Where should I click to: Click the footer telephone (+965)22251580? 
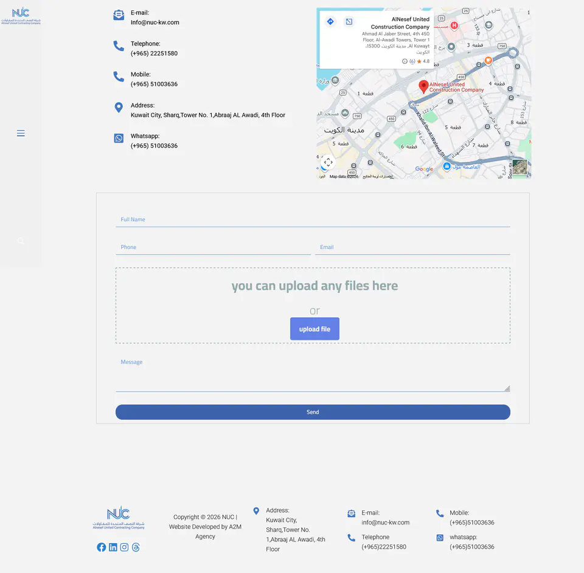point(384,547)
